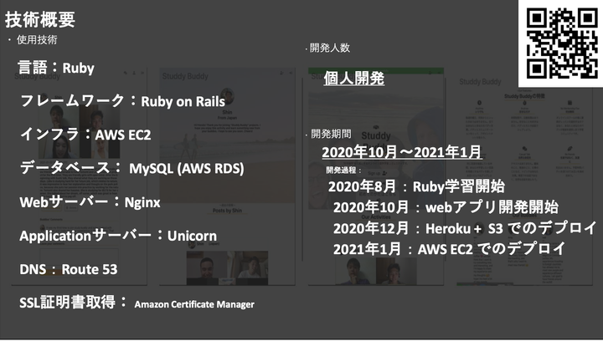This screenshot has height=341, width=603.
Task: Click the QR code image
Action: click(x=561, y=43)
